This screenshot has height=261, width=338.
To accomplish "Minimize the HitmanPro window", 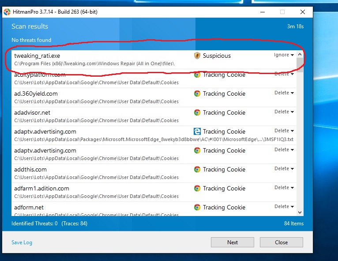I will (263, 12).
